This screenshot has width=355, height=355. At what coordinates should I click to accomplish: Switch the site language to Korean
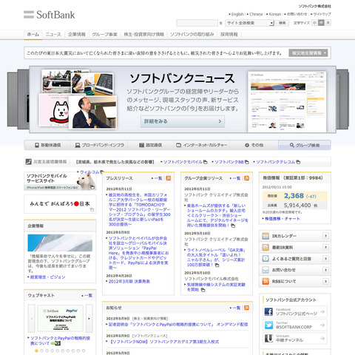coord(275,14)
